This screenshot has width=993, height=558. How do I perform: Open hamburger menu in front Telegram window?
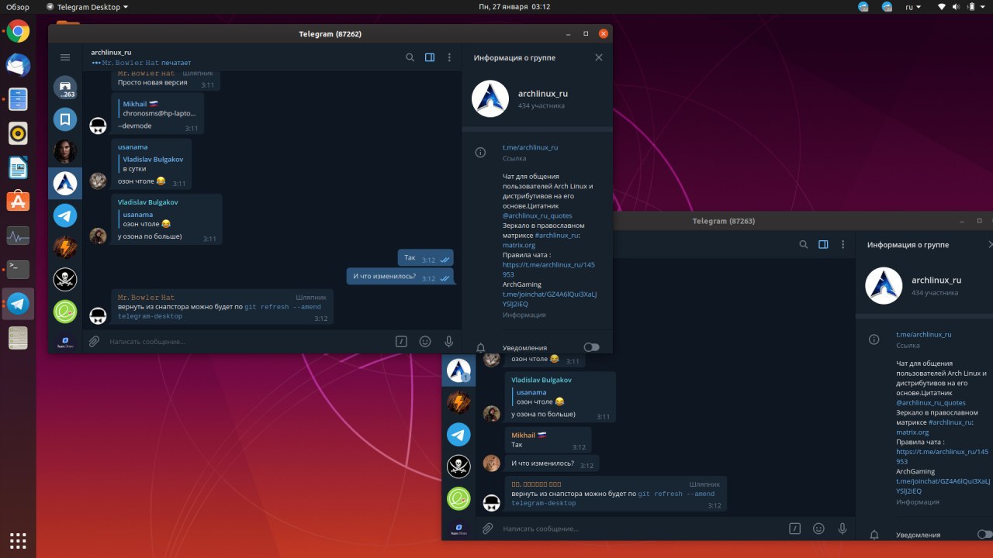click(x=65, y=57)
